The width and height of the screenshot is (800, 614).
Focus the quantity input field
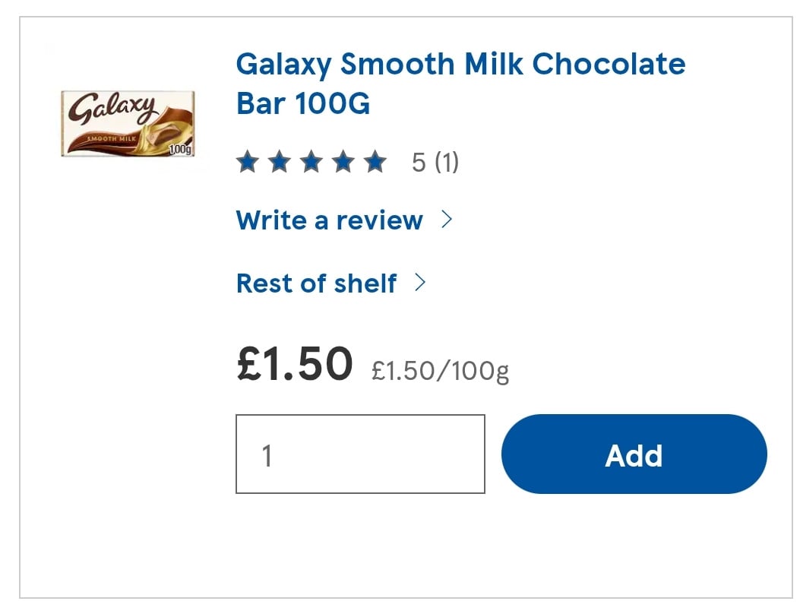(x=360, y=454)
